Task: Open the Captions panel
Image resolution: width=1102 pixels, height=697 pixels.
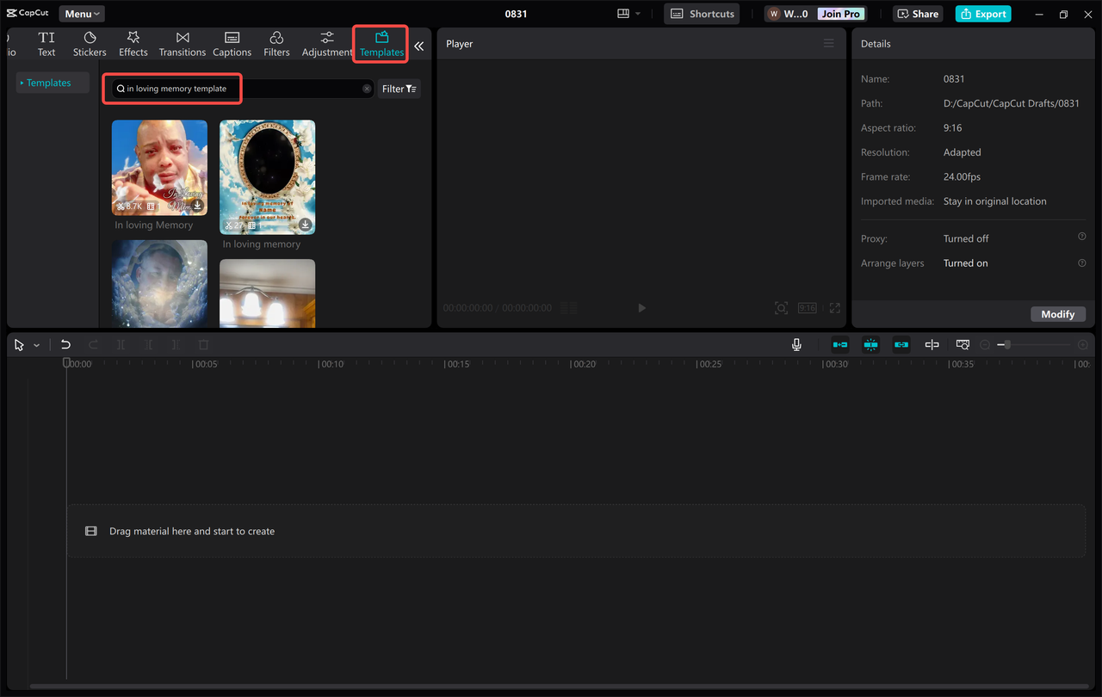Action: pos(231,43)
